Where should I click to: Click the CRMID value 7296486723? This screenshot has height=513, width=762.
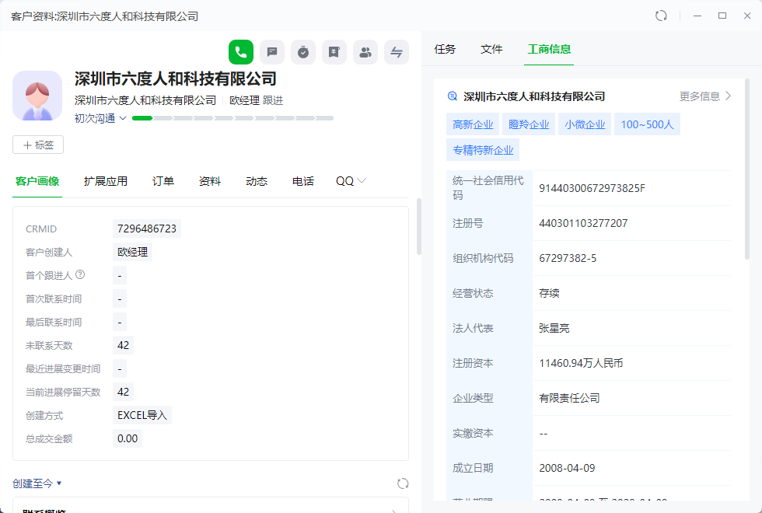147,229
